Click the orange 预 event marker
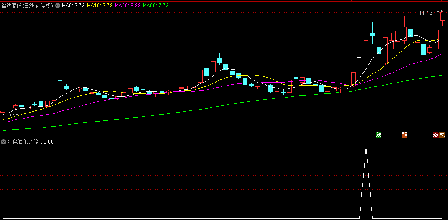Viewport: 448px width, 220px height. (404, 134)
